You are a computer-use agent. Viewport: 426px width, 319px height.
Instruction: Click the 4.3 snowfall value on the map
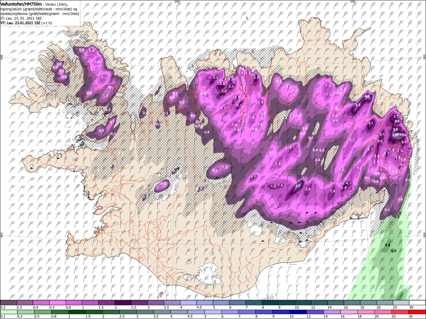(x=298, y=186)
